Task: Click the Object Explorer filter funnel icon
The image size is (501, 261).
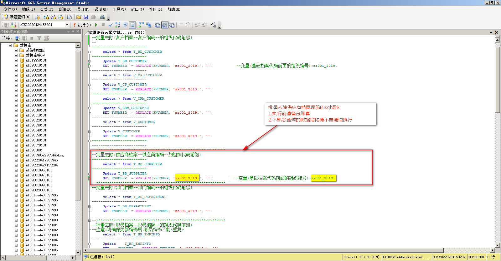Action: pos(39,38)
